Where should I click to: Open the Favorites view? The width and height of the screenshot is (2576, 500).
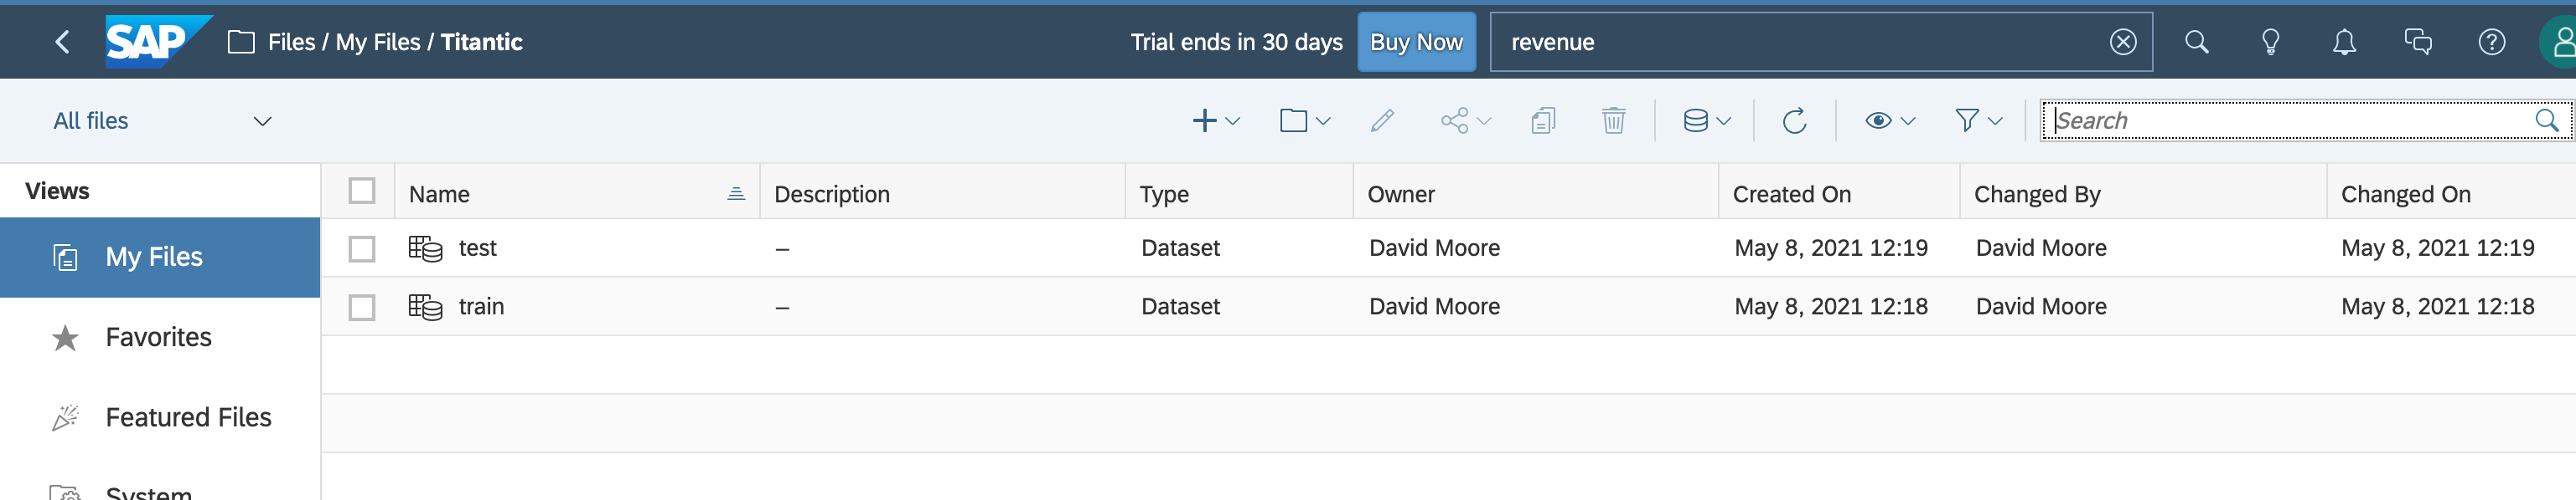158,337
